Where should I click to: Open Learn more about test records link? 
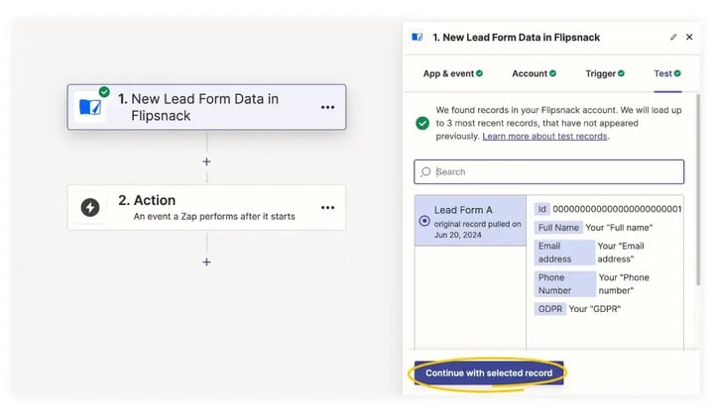(544, 137)
